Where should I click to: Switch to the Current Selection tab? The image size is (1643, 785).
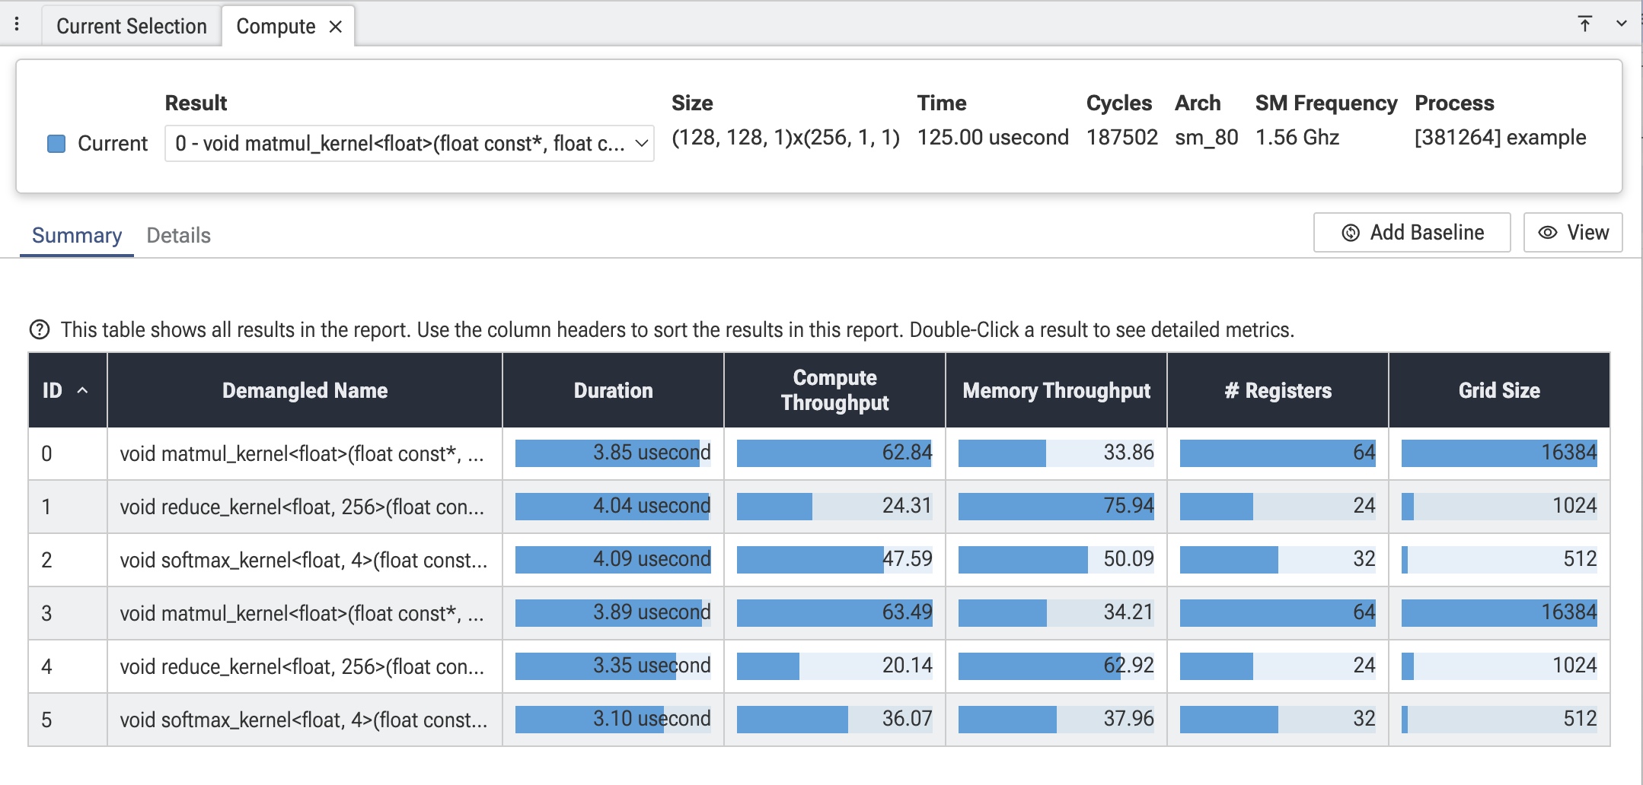point(132,27)
